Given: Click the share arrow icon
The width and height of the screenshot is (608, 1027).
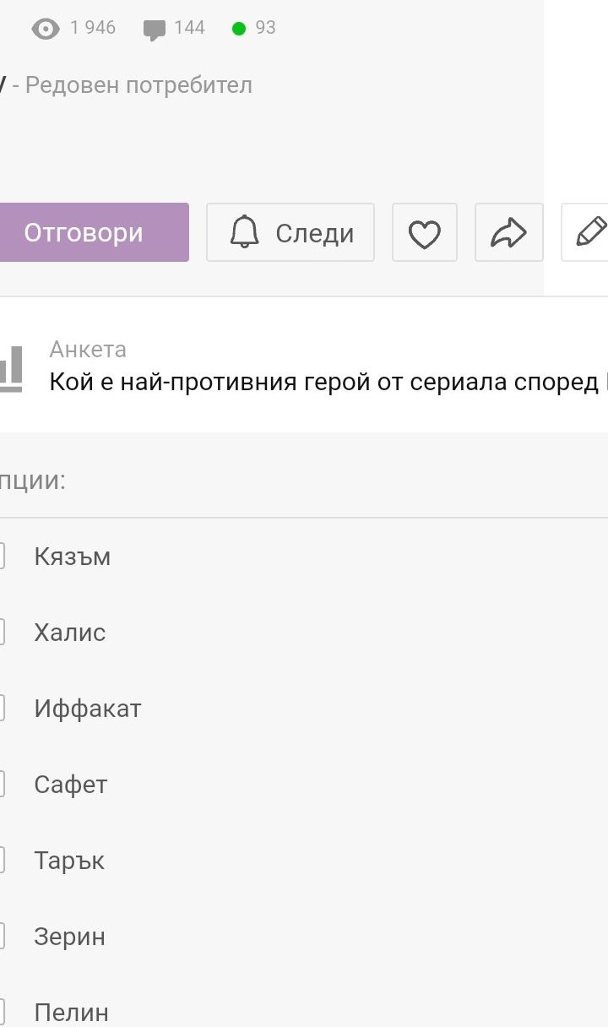Looking at the screenshot, I should 509,233.
